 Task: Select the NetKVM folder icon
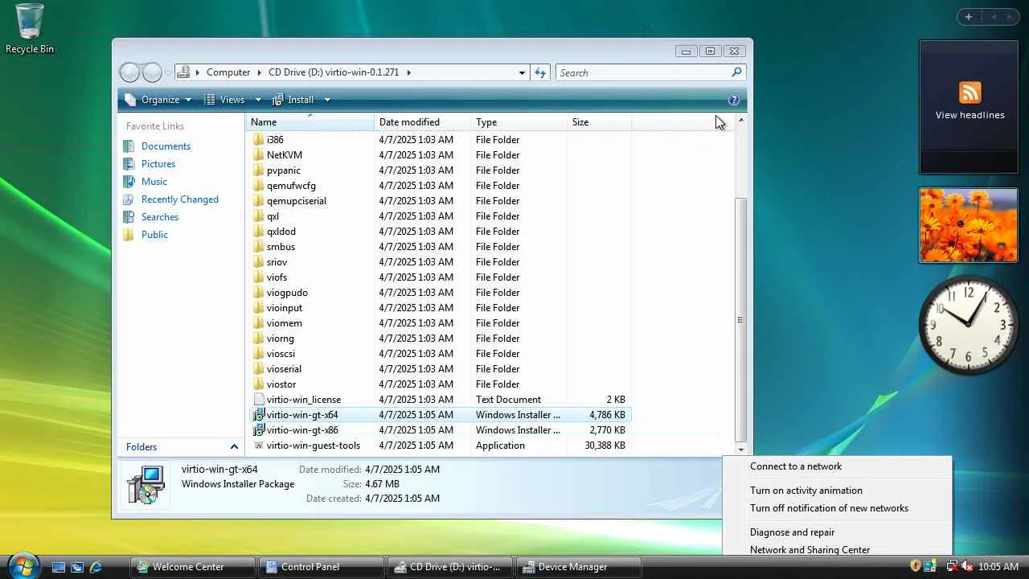258,155
